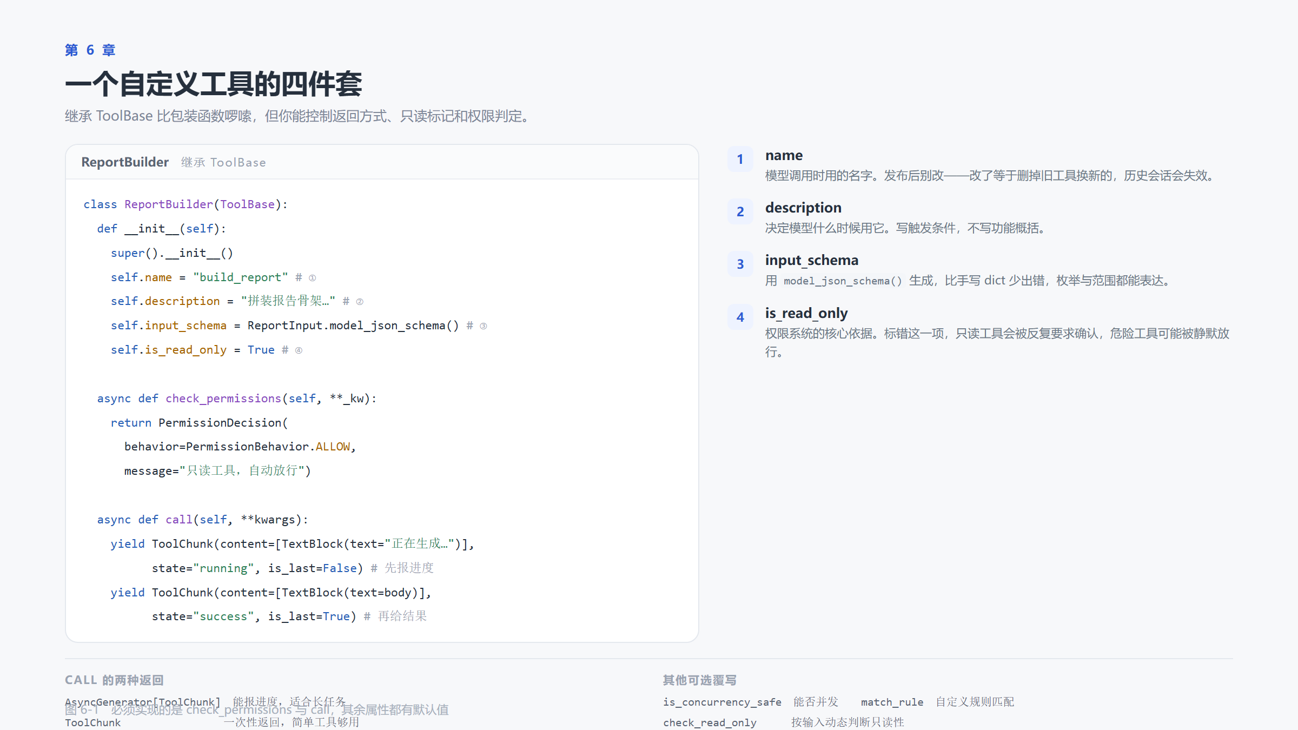The image size is (1298, 730).
Task: Click the message="只读工具，自动放行" line
Action: (217, 471)
